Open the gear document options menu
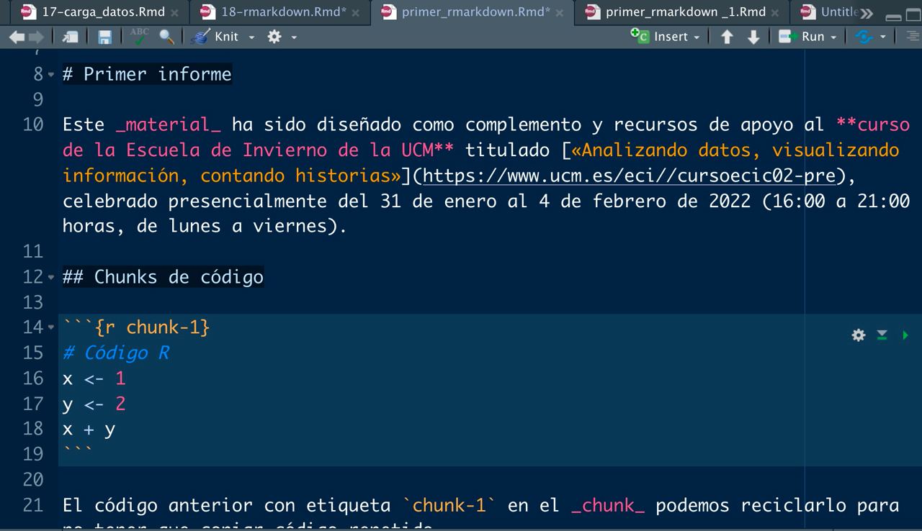 click(x=274, y=37)
